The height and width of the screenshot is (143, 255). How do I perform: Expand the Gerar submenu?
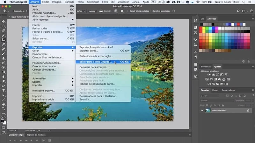pos(52,51)
